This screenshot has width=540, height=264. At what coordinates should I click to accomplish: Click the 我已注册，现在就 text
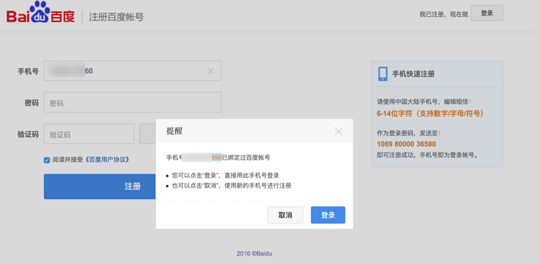tap(443, 14)
